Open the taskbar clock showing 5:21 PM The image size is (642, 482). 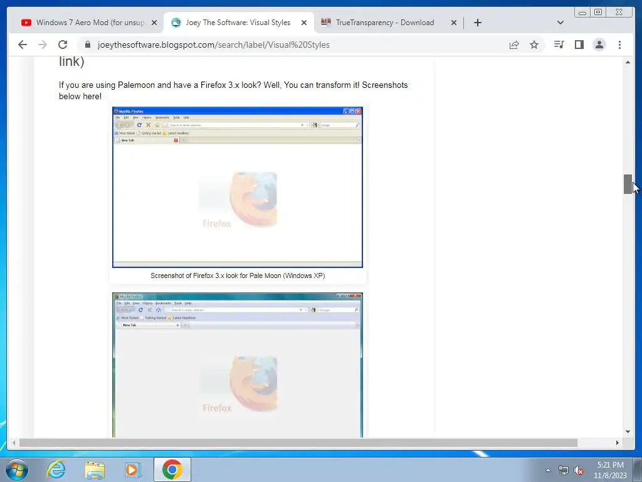point(610,470)
